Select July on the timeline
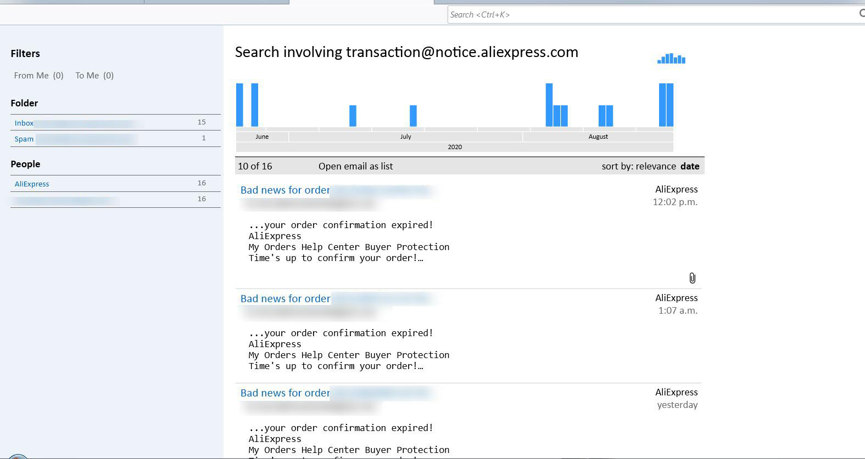865x459 pixels. click(405, 137)
